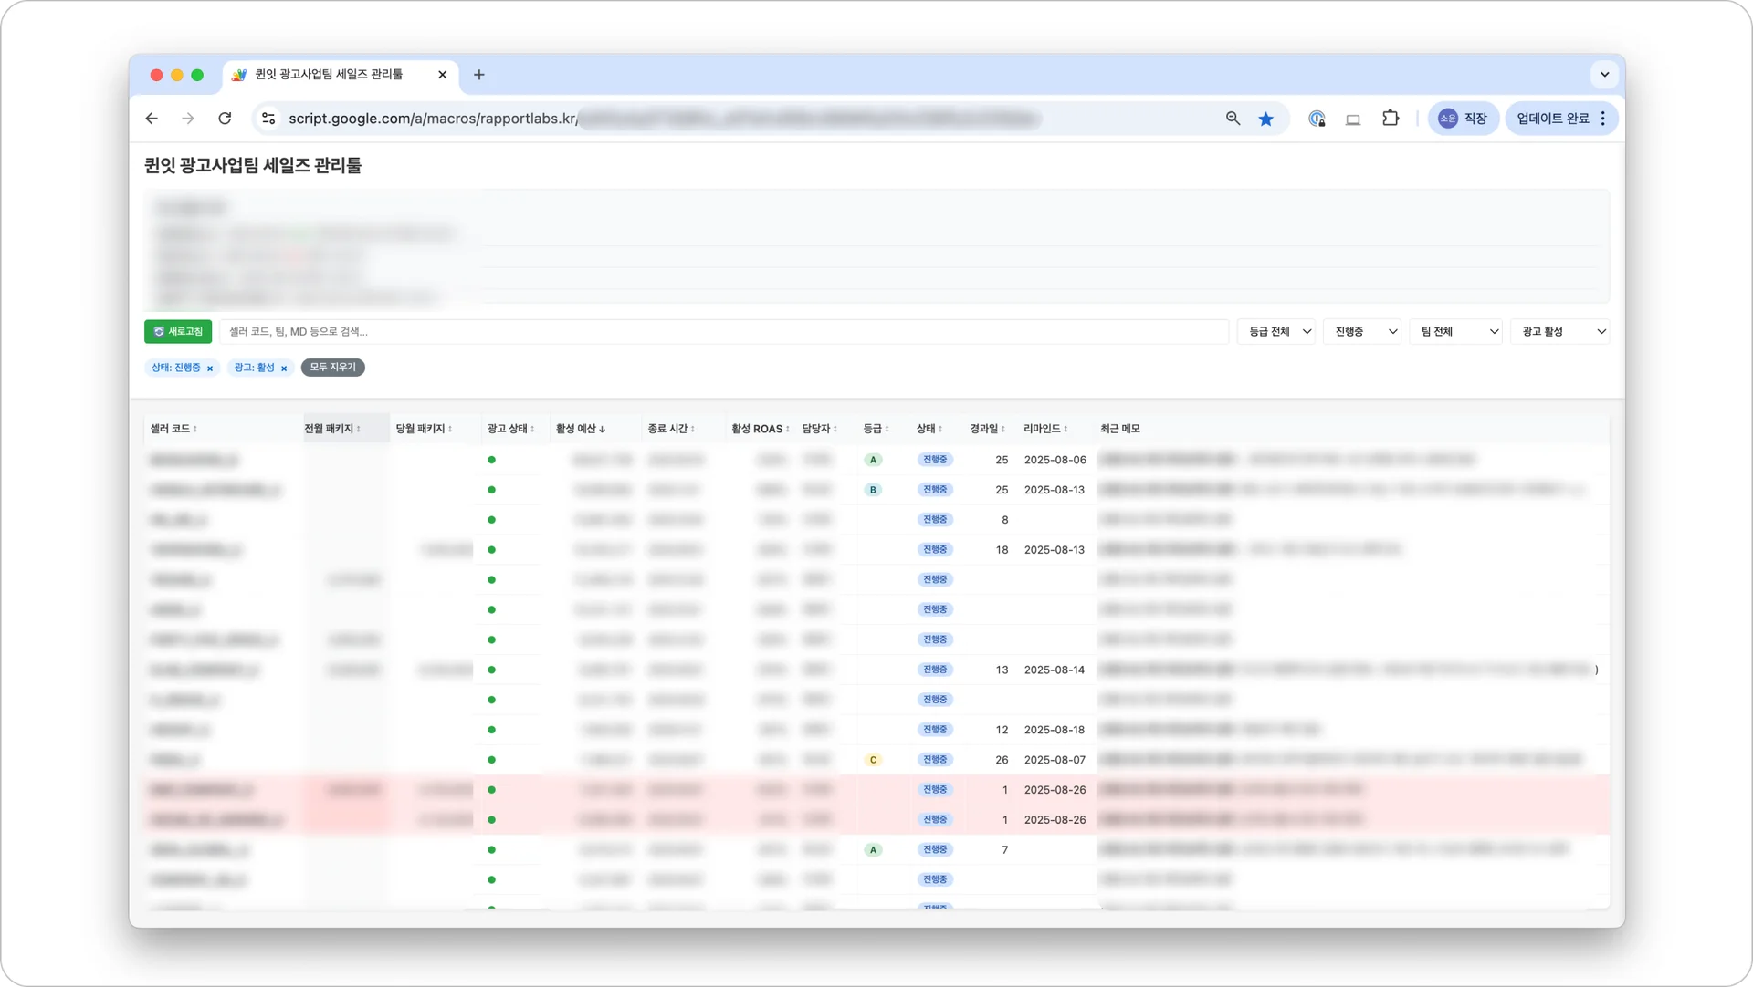The width and height of the screenshot is (1753, 987).
Task: Click the 모두 지우기 button
Action: (x=332, y=368)
